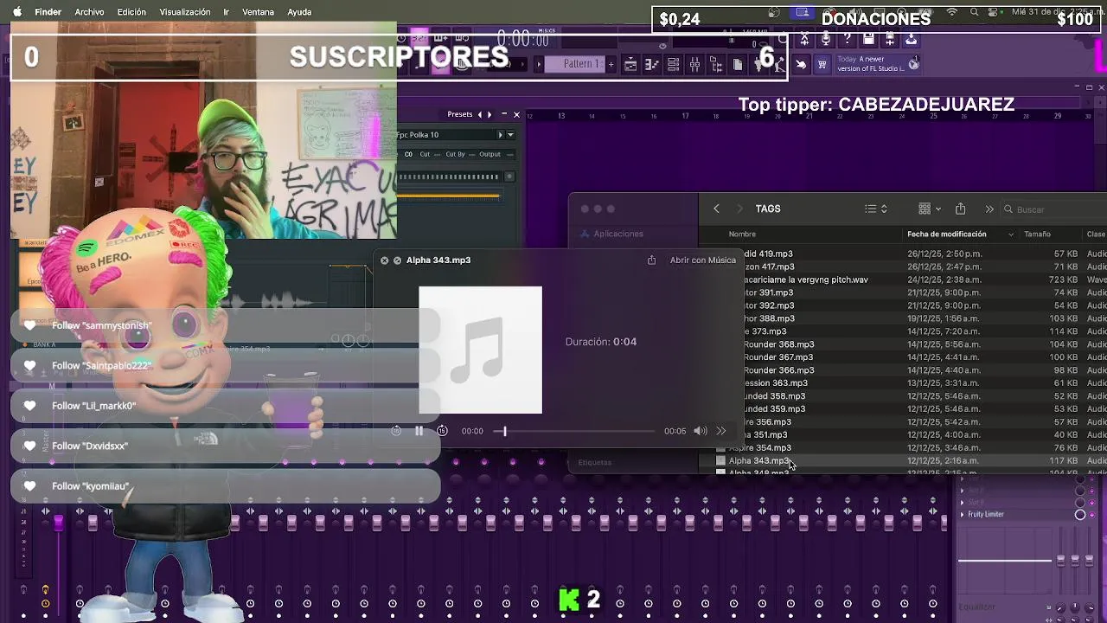Screen dimensions: 1107x623
Task: Click the share icon in Finder toolbar
Action: click(960, 209)
